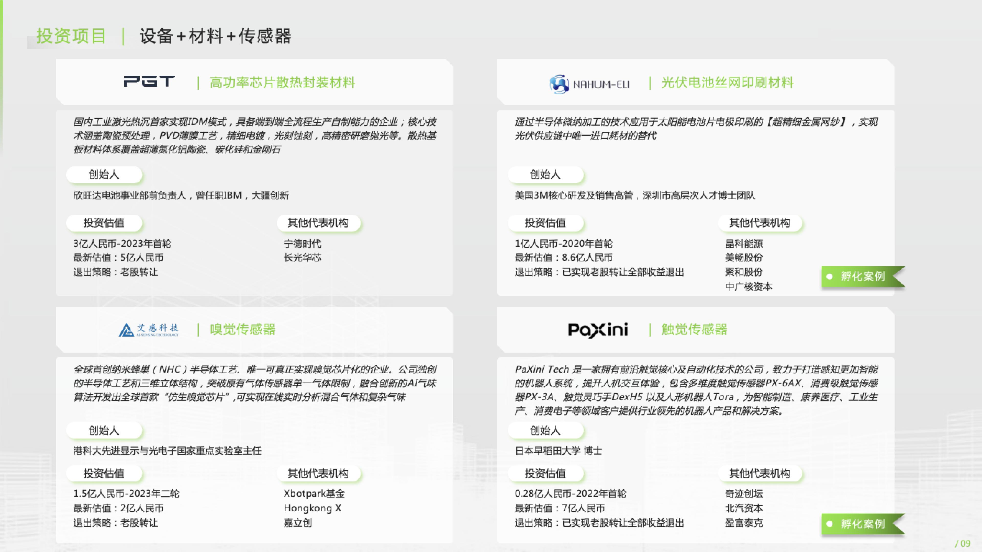Viewport: 982px width, 552px height.
Task: Click the PGT company logo
Action: [149, 82]
